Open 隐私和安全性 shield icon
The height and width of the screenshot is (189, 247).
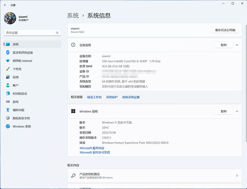click(8, 118)
